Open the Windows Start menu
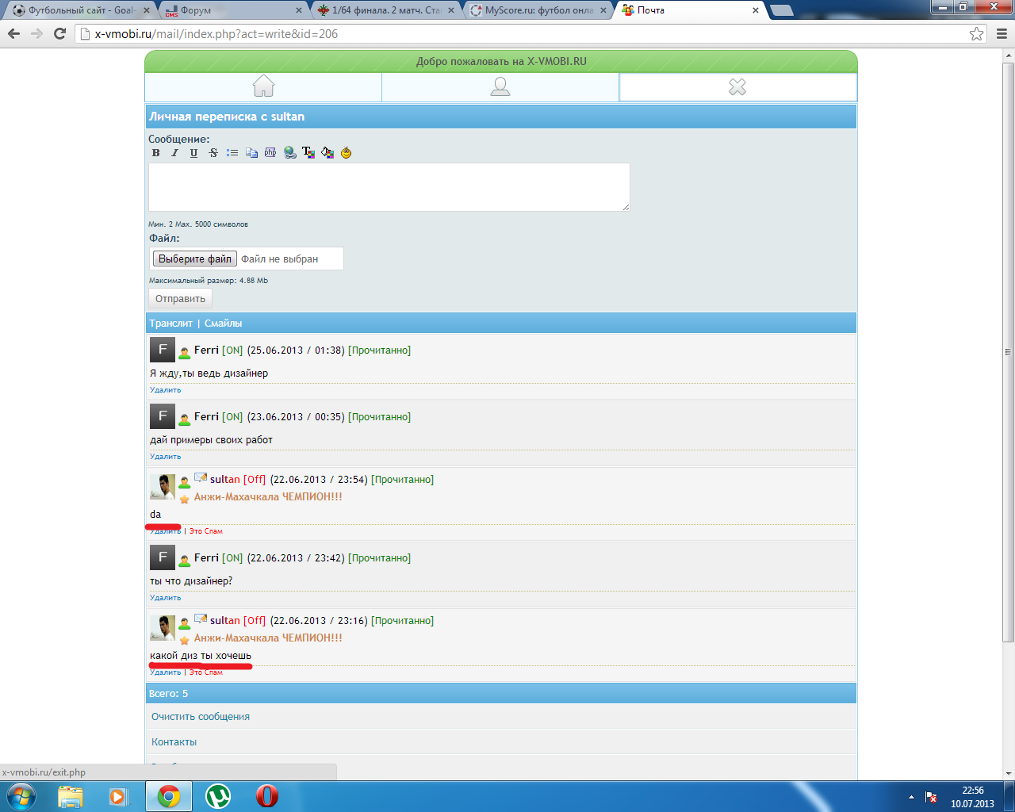1015x812 pixels. (21, 796)
